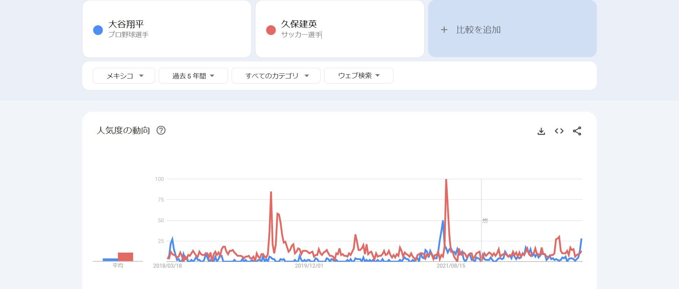679x289 pixels.
Task: Open the メキシコ region dropdown
Action: click(124, 76)
